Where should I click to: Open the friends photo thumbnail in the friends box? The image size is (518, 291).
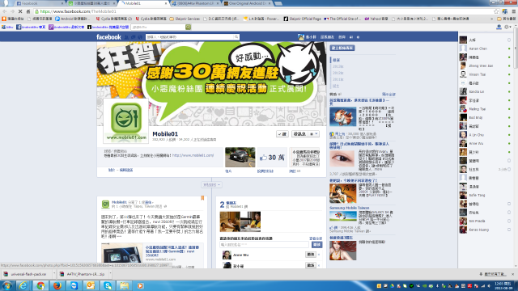[x=240, y=221]
